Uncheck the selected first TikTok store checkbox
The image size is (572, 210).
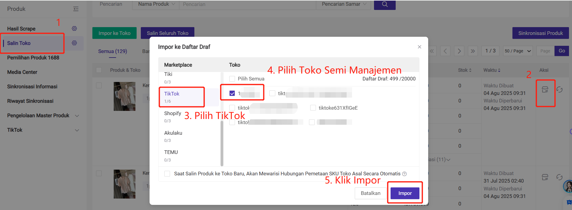tap(232, 93)
